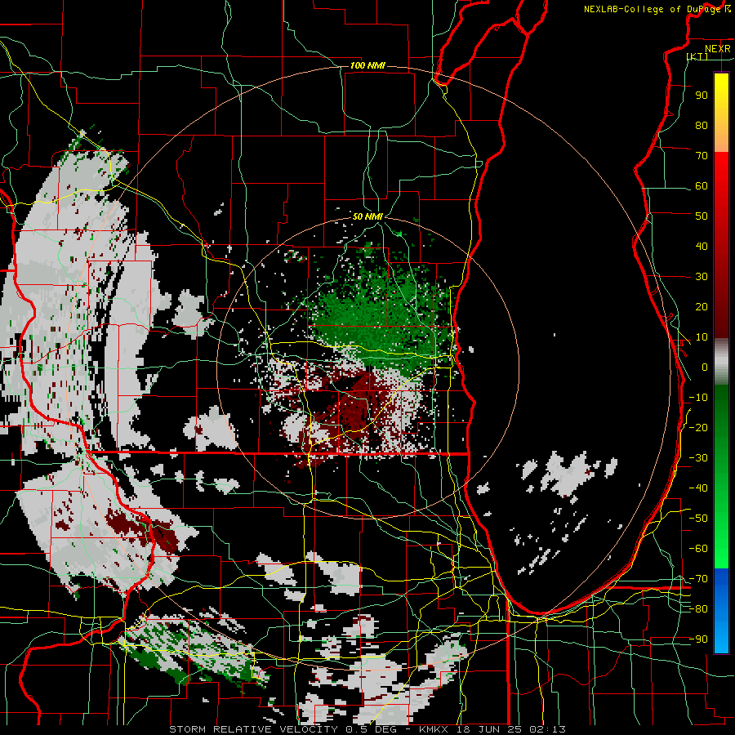This screenshot has height=735, width=735.
Task: Click the gray zero-velocity segment of the scale
Action: [x=721, y=362]
